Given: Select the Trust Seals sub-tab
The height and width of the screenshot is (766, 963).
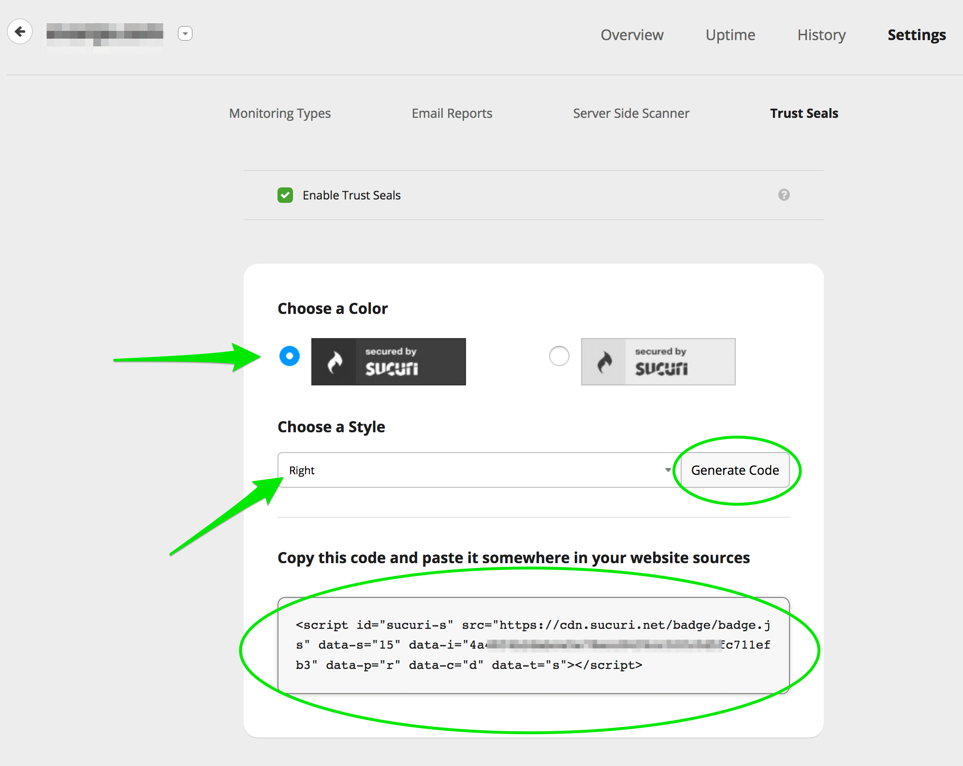Looking at the screenshot, I should pos(804,113).
